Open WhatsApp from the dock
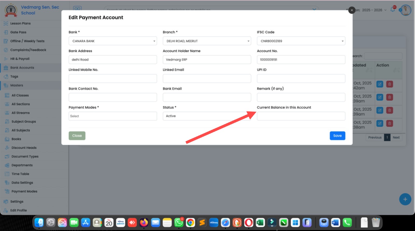This screenshot has width=415, height=231. pyautogui.click(x=179, y=222)
